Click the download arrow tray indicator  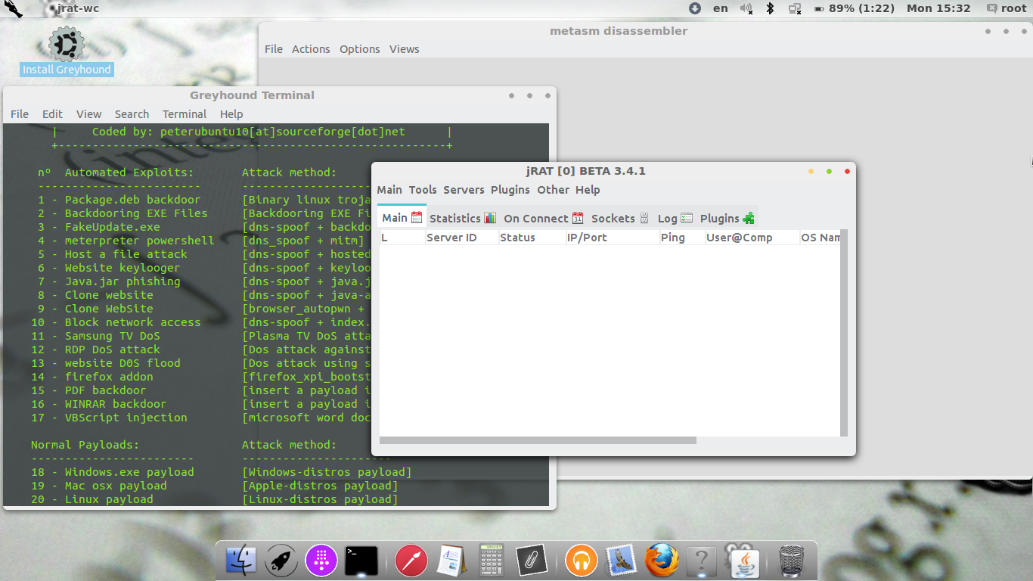[x=695, y=8]
